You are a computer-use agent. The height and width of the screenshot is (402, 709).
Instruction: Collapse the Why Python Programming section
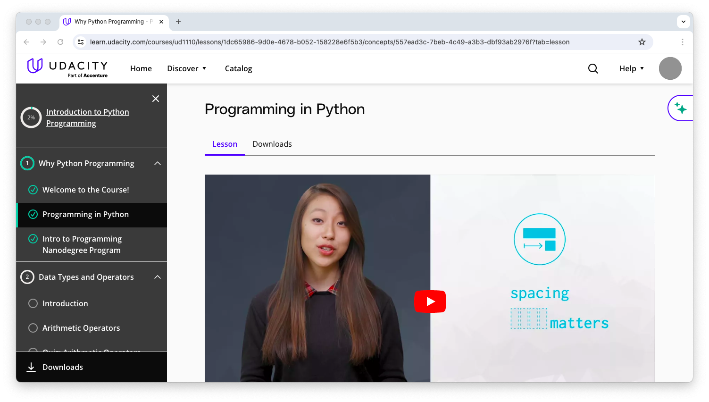point(158,163)
